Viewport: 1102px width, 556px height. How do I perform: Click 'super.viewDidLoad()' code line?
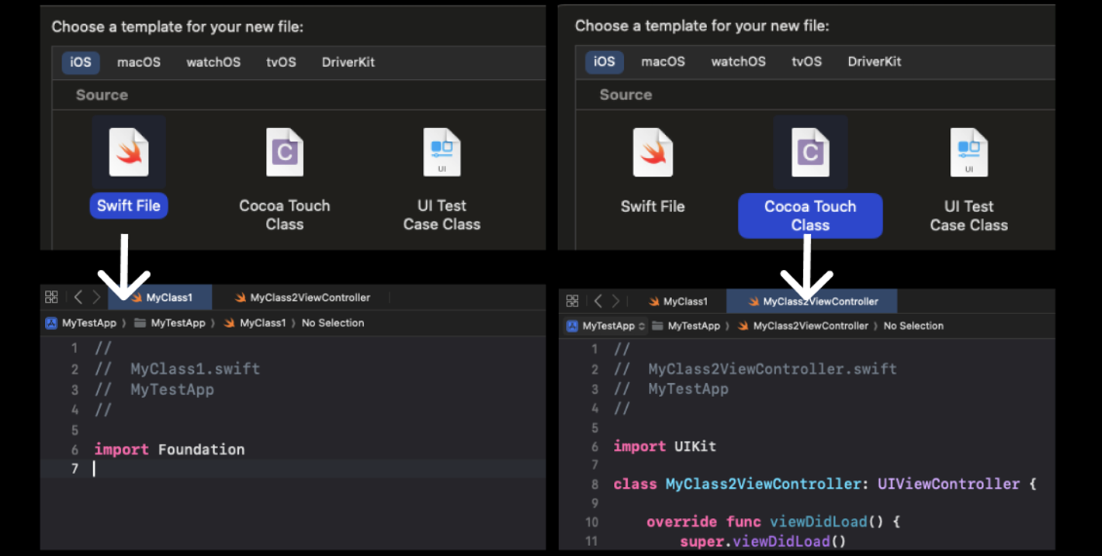(x=763, y=541)
